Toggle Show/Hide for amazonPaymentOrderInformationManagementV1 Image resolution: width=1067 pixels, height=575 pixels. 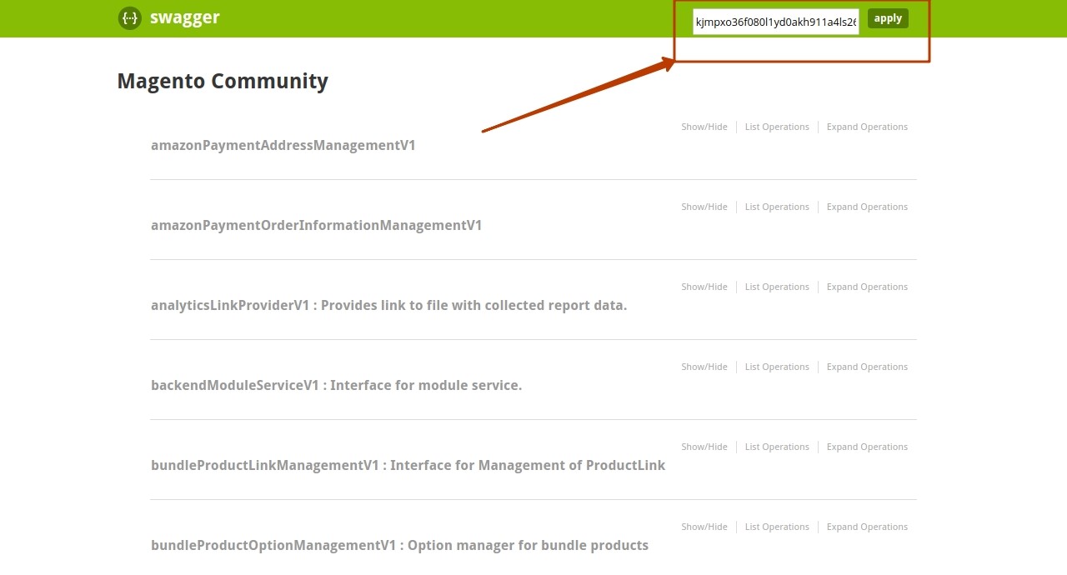pyautogui.click(x=704, y=207)
